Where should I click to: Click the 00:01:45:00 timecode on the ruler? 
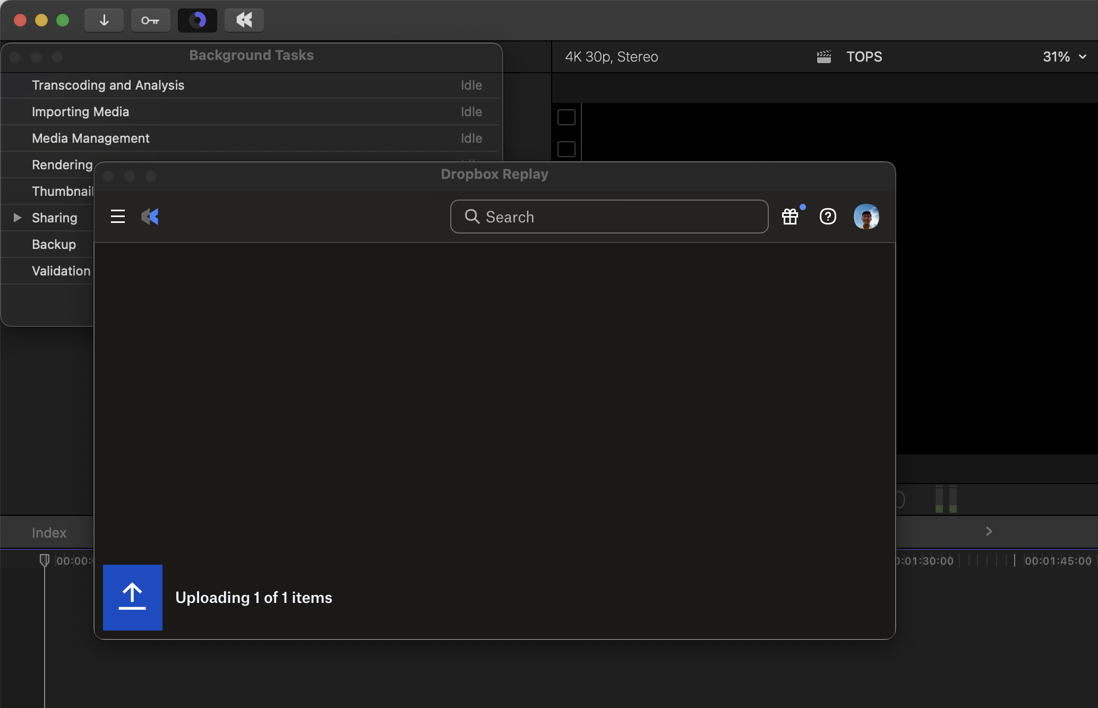point(1058,561)
